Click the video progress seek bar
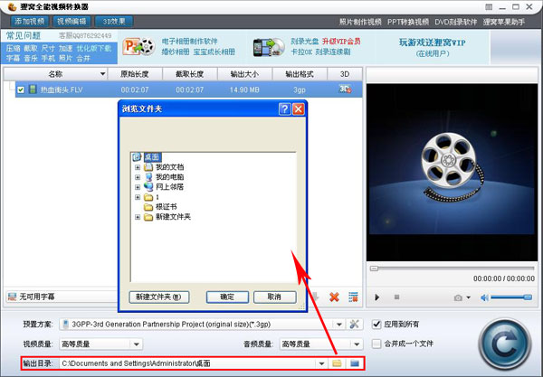The height and width of the screenshot is (377, 543). 452,269
